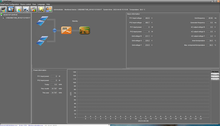Click the Grid frequency value 49.99

coord(210,18)
